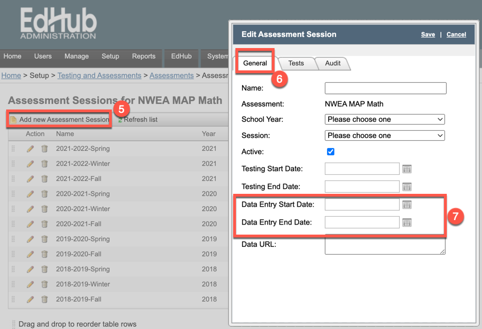Delete the 2021-2022-Fall session with trash icon
Image resolution: width=482 pixels, height=329 pixels.
(45, 179)
